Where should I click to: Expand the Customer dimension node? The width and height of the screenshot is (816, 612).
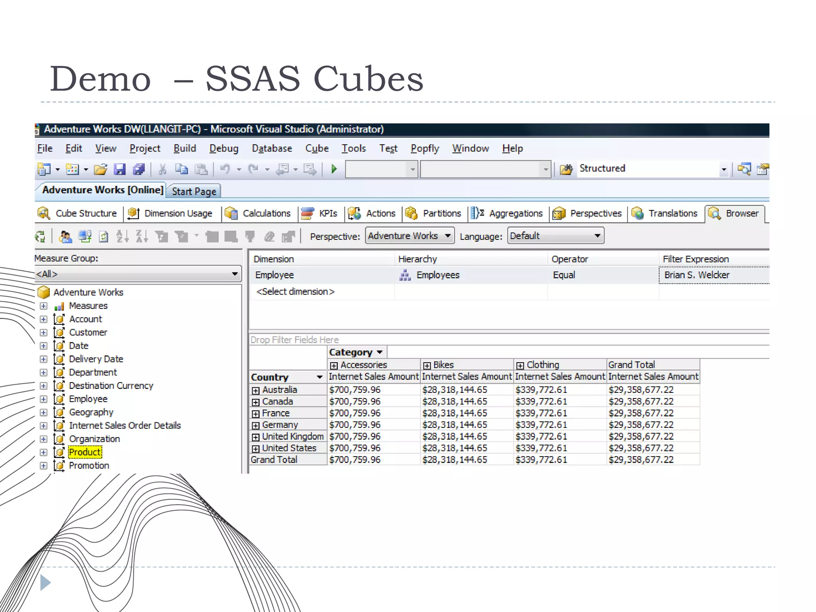[x=43, y=333]
